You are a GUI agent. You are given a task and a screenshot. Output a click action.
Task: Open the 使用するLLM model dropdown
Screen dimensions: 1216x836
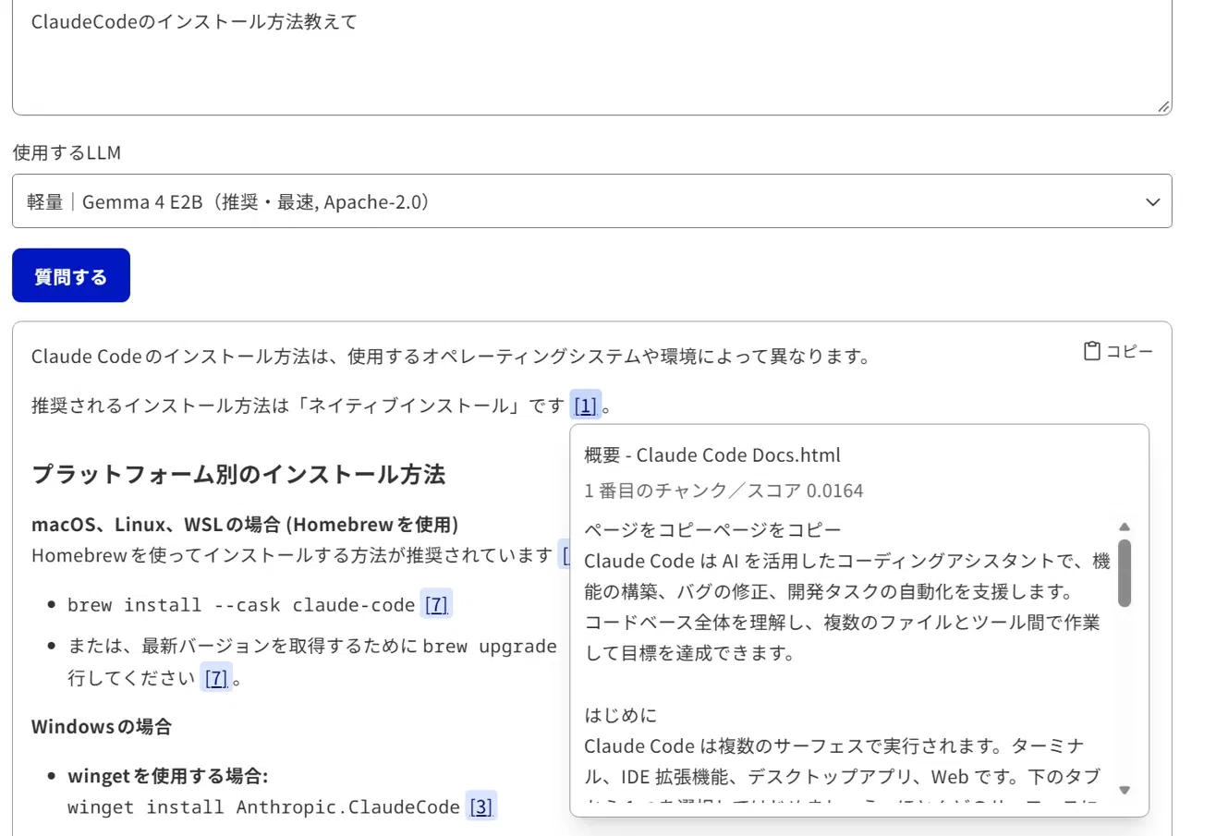(x=591, y=201)
